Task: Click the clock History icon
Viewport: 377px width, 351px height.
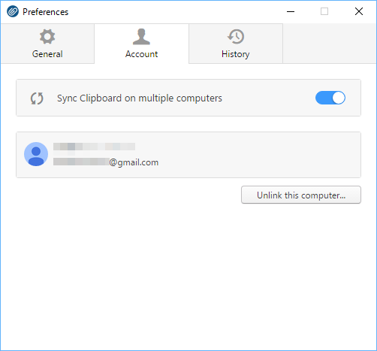Action: pos(236,37)
